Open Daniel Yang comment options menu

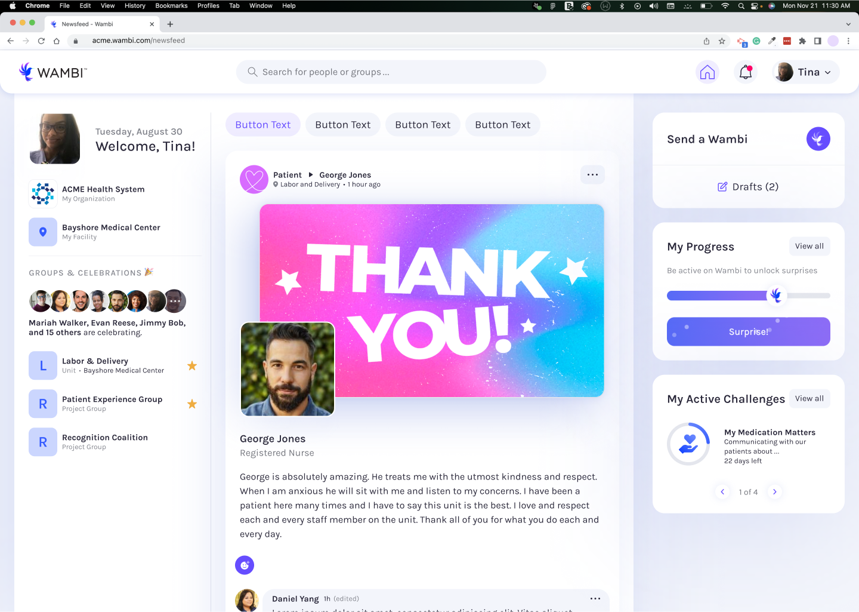pyautogui.click(x=595, y=598)
